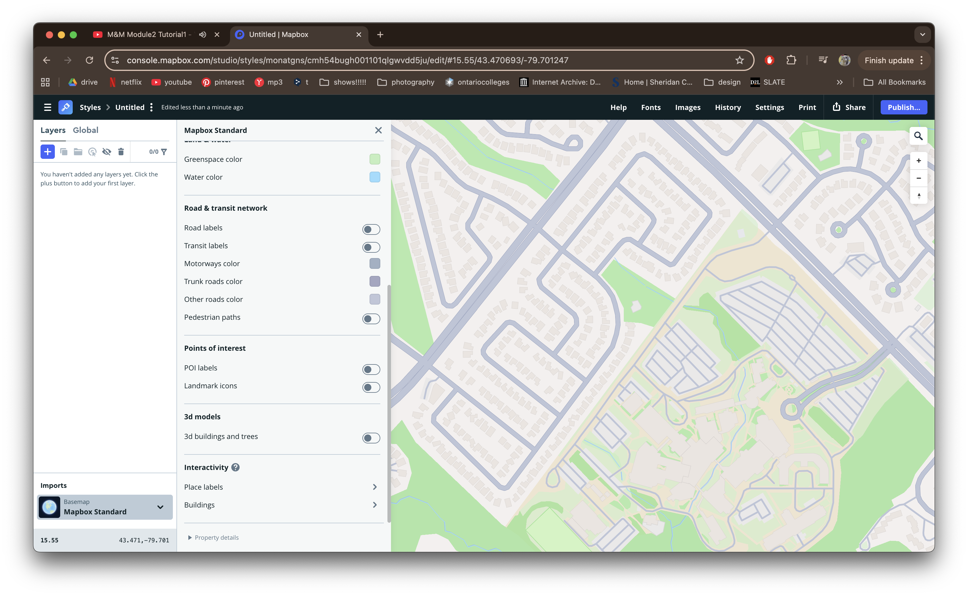Duplicate selected layers using the copy icon

tap(64, 151)
